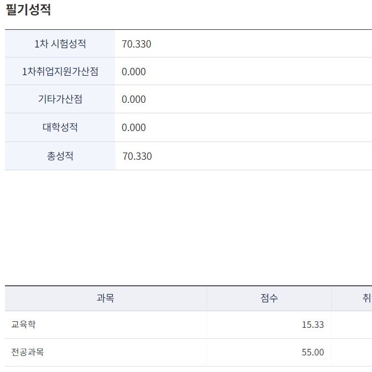Select the 기타가산점 row label
Image resolution: width=372 pixels, height=372 pixels.
60,99
